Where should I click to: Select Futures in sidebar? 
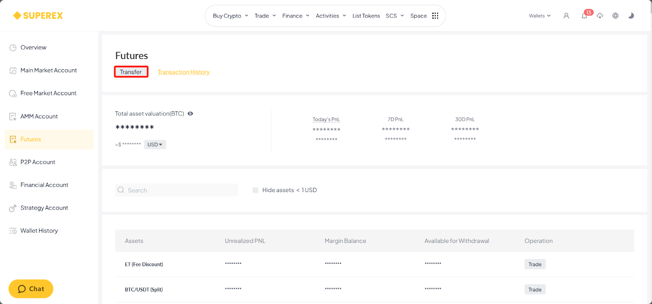click(49, 139)
